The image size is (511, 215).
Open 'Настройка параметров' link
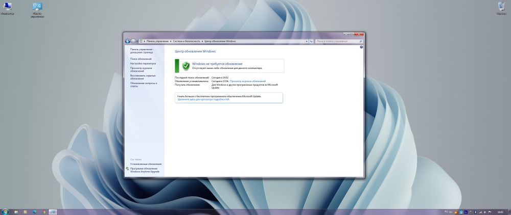pos(143,64)
